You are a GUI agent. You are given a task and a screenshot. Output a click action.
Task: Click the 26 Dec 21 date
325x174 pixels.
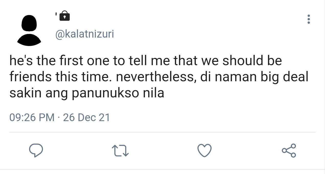[86, 118]
